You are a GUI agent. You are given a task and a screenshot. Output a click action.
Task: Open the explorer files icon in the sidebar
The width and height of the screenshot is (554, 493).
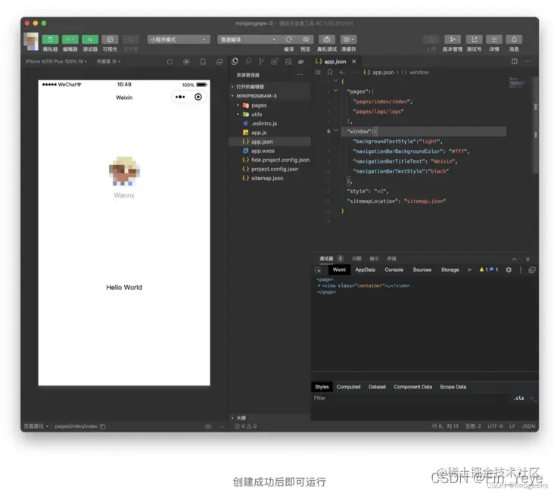pos(235,61)
